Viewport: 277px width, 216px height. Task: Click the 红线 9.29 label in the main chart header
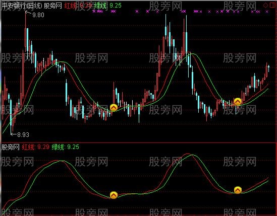pyautogui.click(x=78, y=6)
